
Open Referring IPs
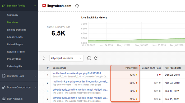coord(15,66)
